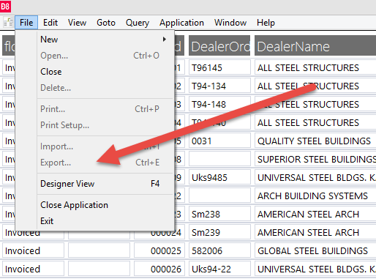Click the document icon beside File menu
This screenshot has width=376, height=279.
tap(9, 23)
